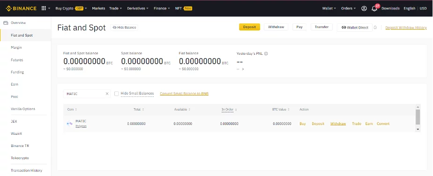Enable the Hide Small Balances checkbox
This screenshot has width=433, height=176.
tap(117, 94)
